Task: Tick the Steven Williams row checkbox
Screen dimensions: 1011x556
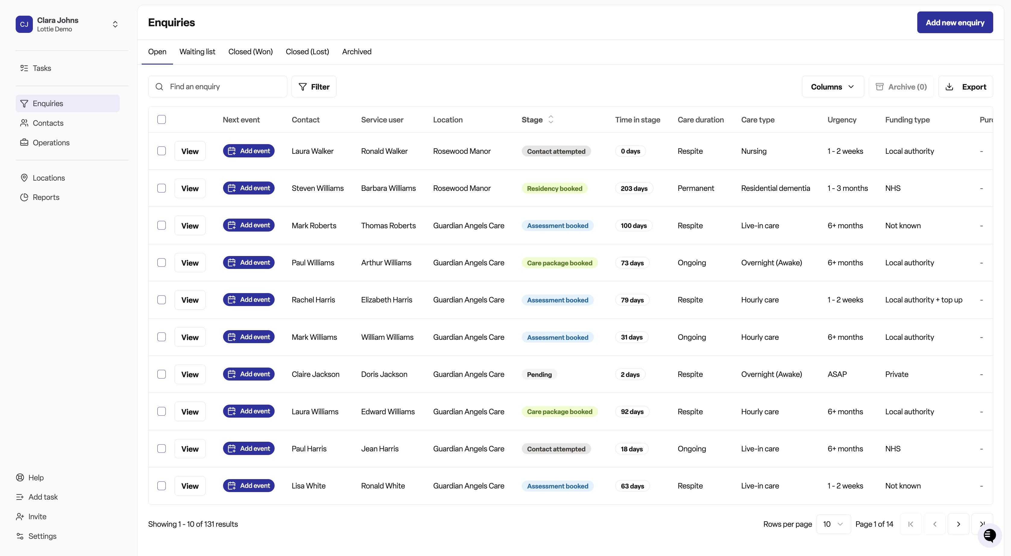Action: (162, 188)
